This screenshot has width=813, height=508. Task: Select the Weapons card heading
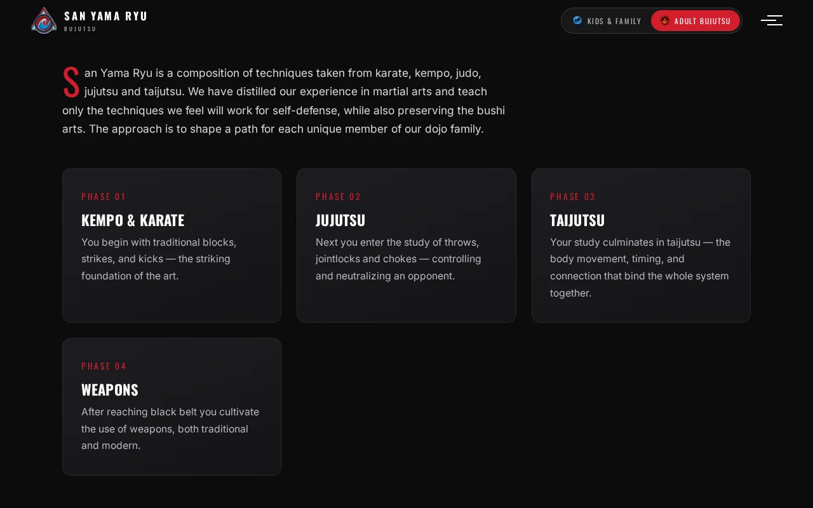pyautogui.click(x=110, y=390)
